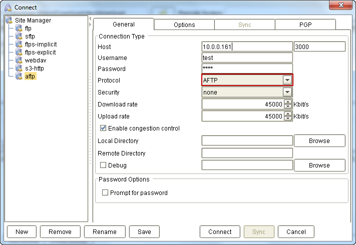Disable the Enable congestion control checkbox
This screenshot has width=356, height=245.
[103, 128]
